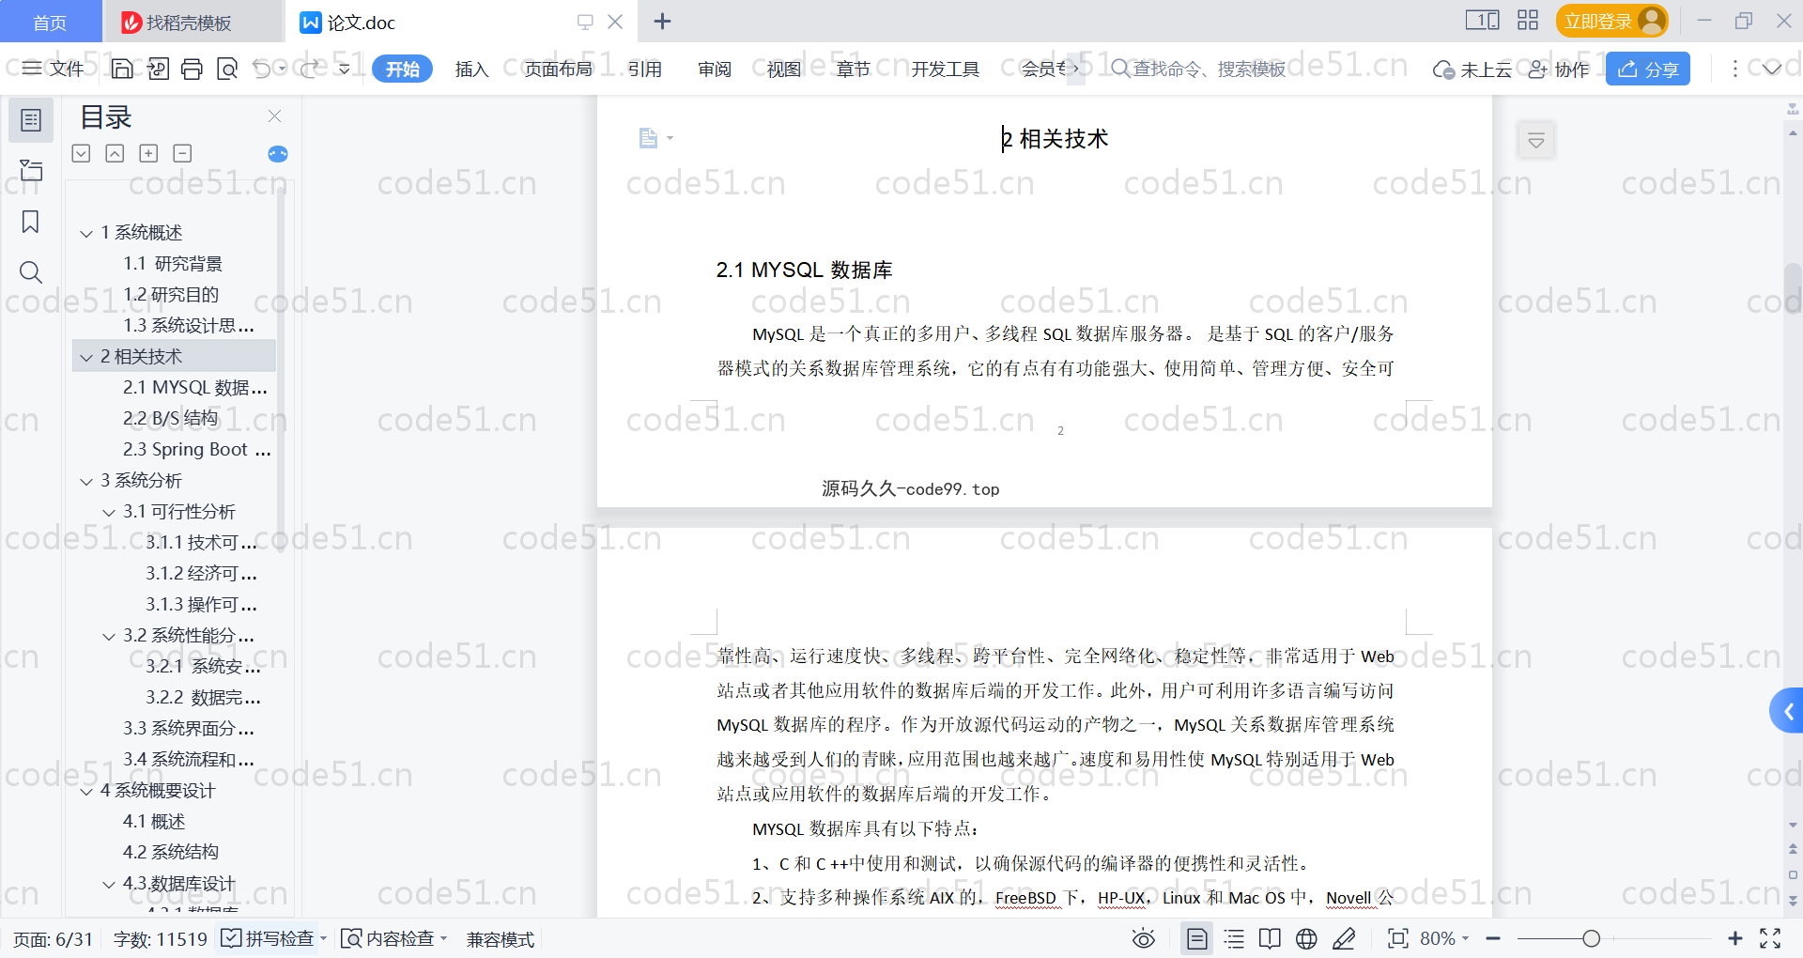Open the 80% zoom level dropdown
The image size is (1803, 958).
[1444, 939]
